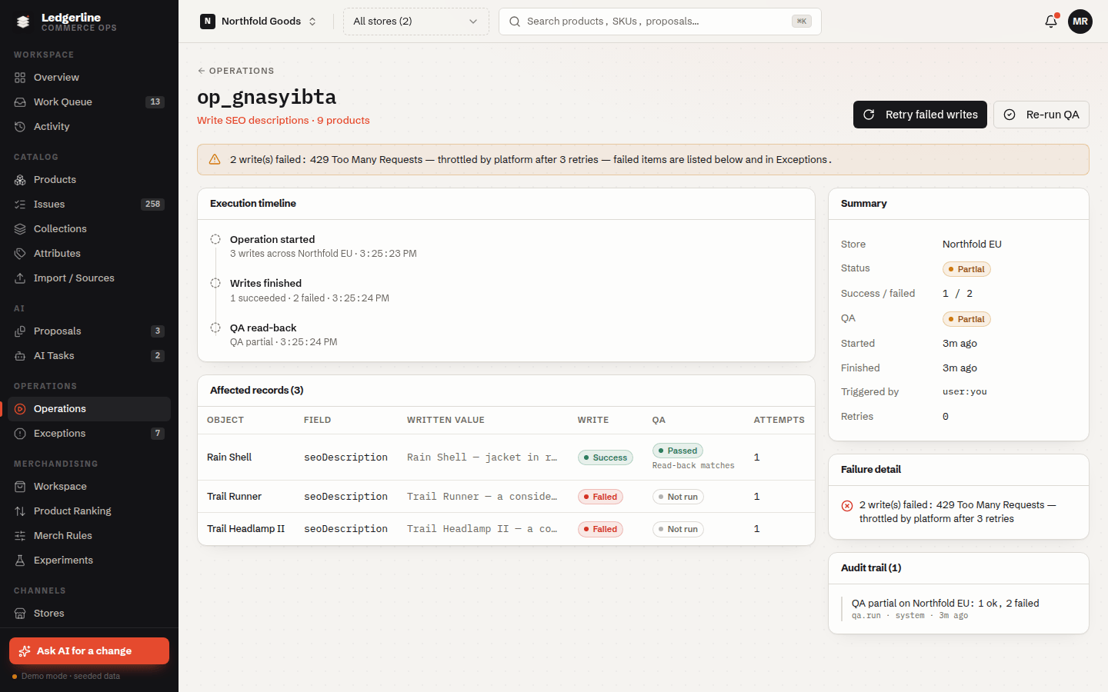Click the Ledgerline logo icon
The width and height of the screenshot is (1108, 692).
(x=23, y=22)
